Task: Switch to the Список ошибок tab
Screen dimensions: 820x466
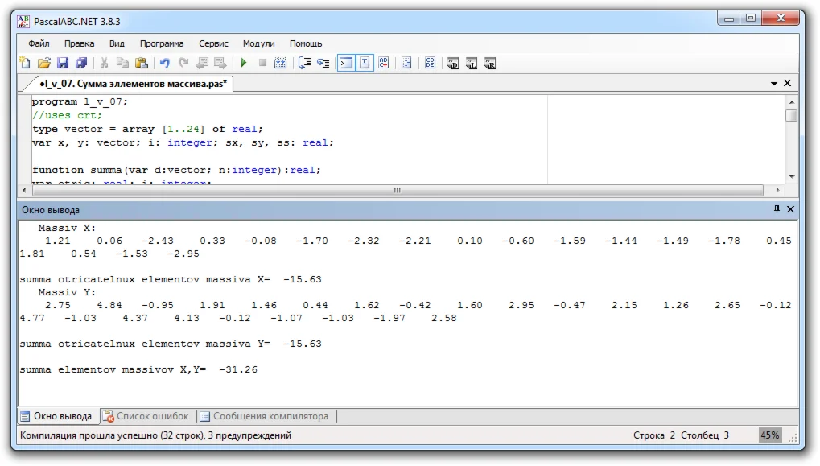Action: (146, 416)
